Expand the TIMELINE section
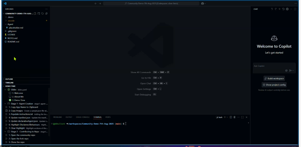The image size is (301, 147). pyautogui.click(x=4, y=83)
